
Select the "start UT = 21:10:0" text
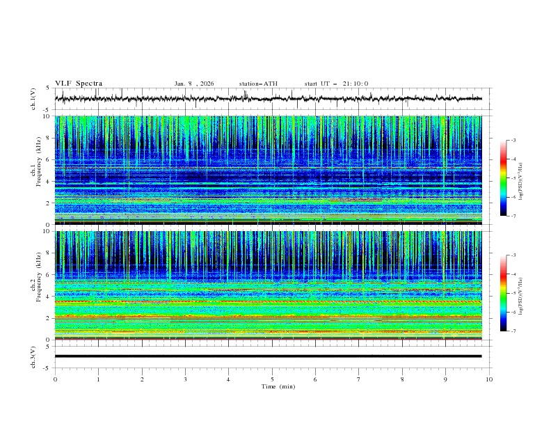336,84
